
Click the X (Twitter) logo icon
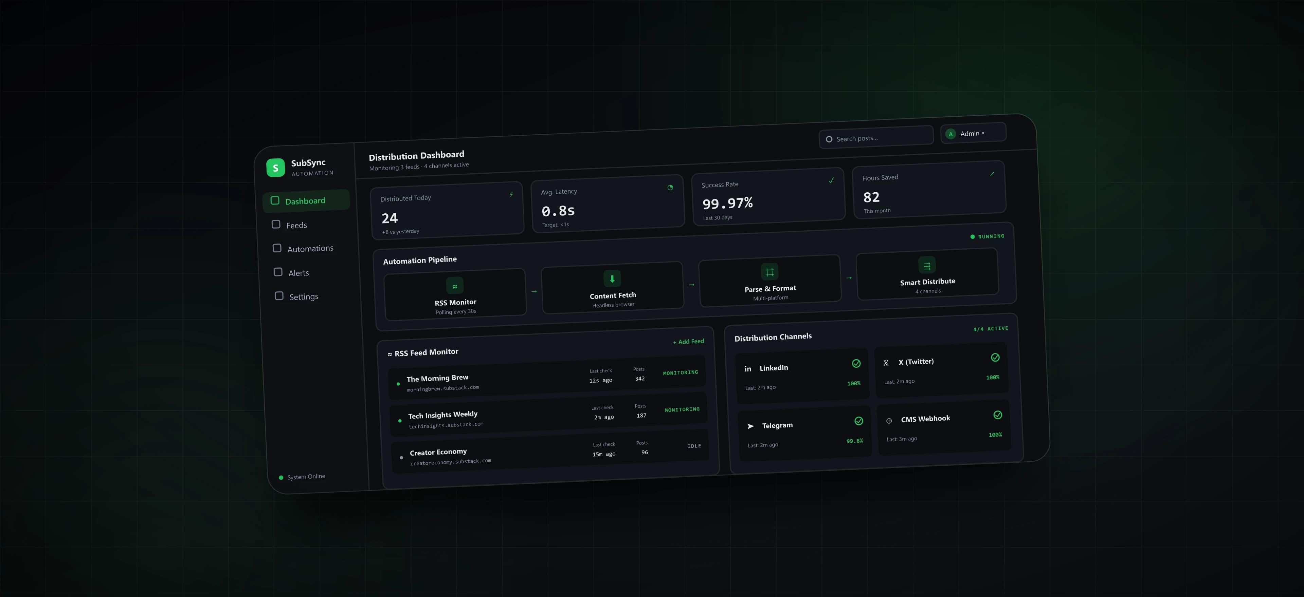(886, 363)
